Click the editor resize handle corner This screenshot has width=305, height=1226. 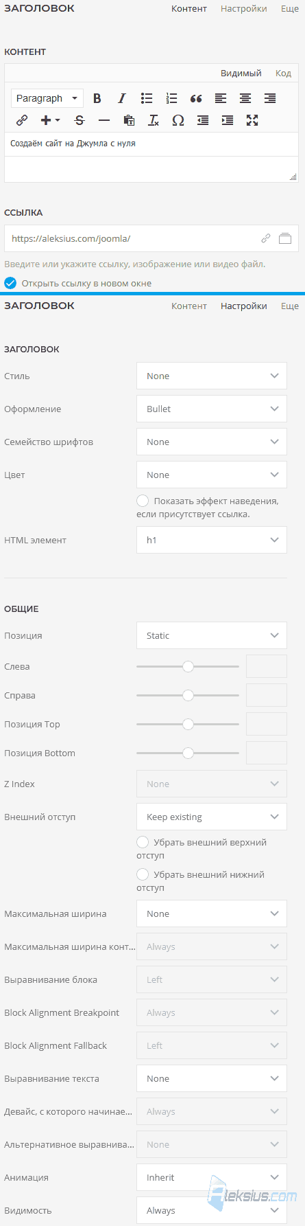coord(294,177)
